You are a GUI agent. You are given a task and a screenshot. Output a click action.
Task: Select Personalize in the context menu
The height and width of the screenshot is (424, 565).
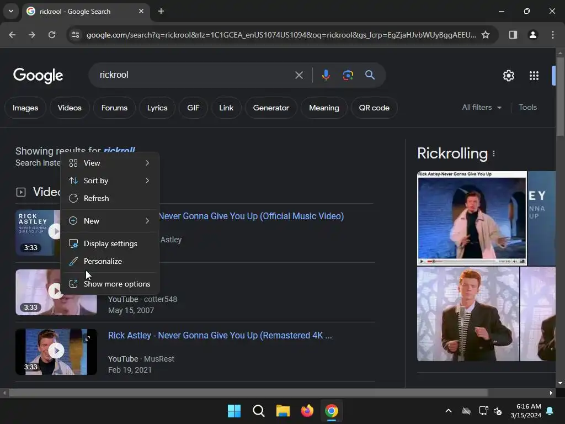[x=110, y=261]
